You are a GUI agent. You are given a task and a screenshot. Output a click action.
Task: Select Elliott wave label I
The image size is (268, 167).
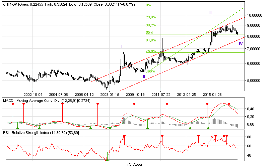click(x=122, y=47)
